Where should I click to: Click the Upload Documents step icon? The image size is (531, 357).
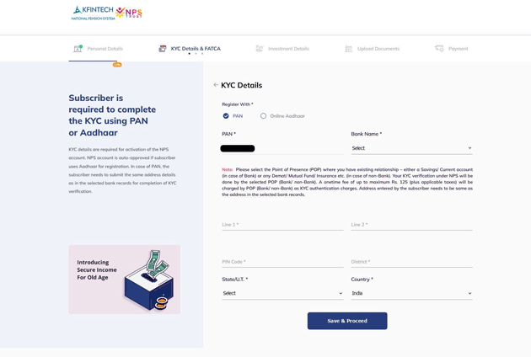[x=348, y=49]
